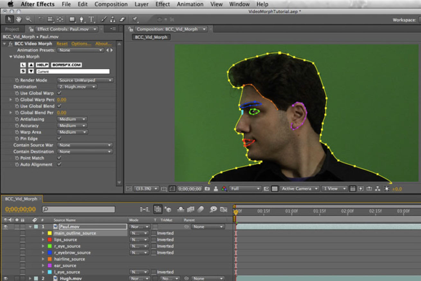Click the snapshot camera icon in viewer
This screenshot has height=281, width=421.
[207, 189]
